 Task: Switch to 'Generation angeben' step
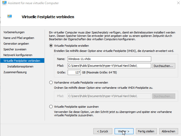[16, 44]
